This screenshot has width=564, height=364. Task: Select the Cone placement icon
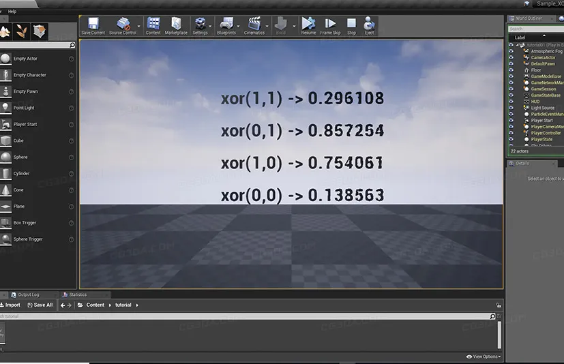point(5,190)
